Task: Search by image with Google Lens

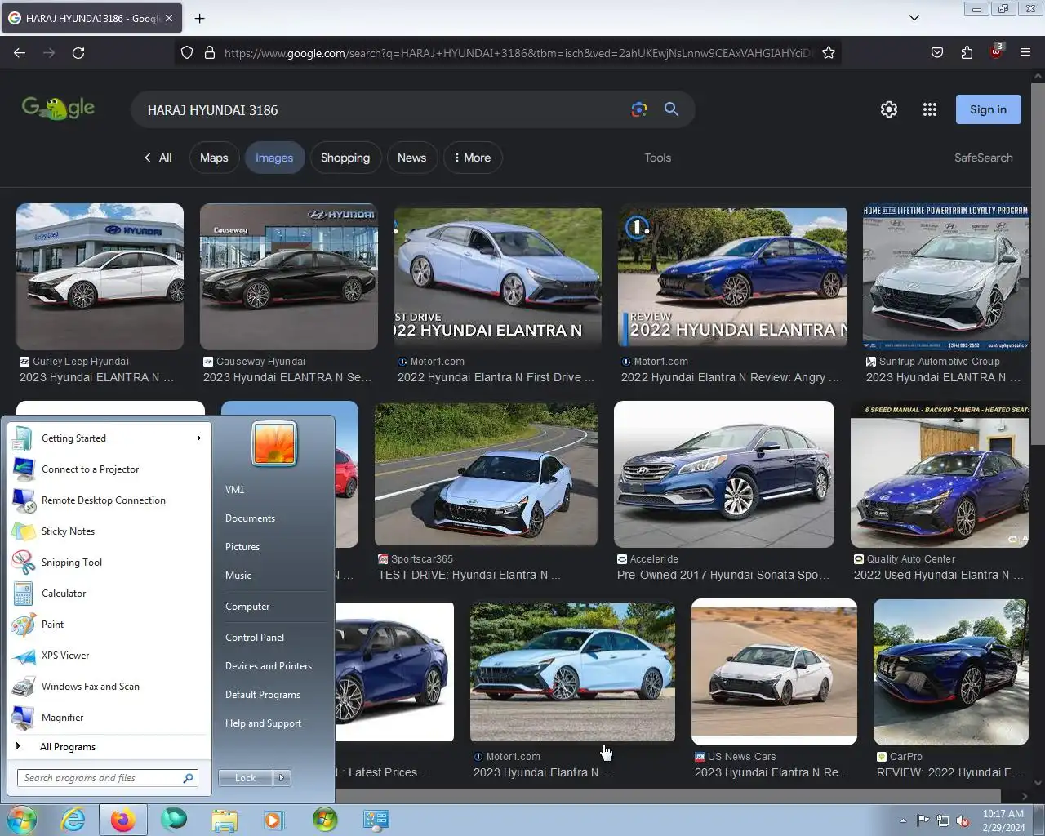Action: tap(639, 109)
